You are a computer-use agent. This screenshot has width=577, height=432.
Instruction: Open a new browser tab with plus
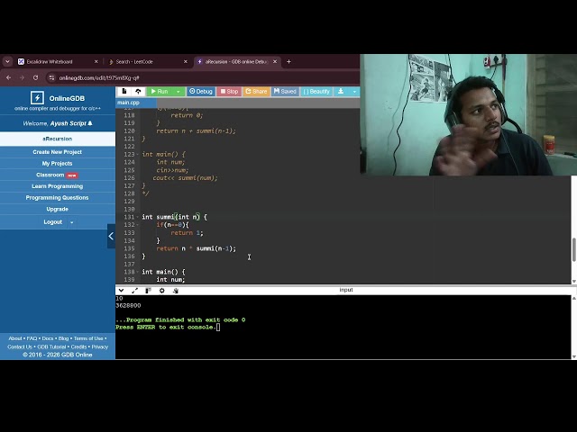point(288,62)
